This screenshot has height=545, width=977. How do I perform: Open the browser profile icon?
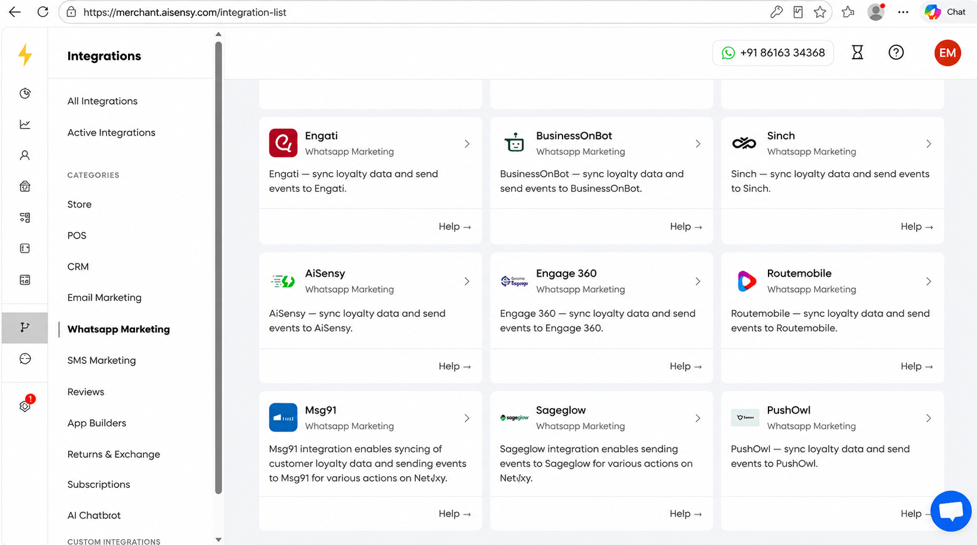(876, 12)
